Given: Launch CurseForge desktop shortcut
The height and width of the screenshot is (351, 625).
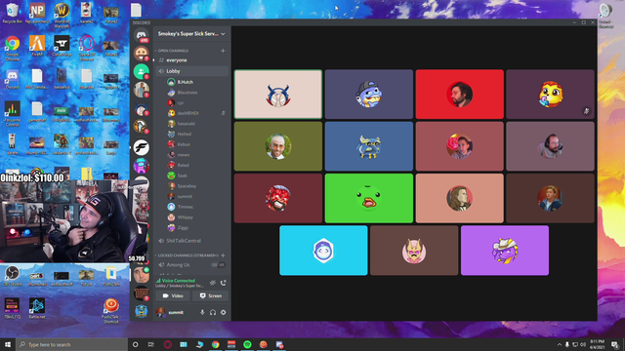Looking at the screenshot, I should pyautogui.click(x=62, y=46).
